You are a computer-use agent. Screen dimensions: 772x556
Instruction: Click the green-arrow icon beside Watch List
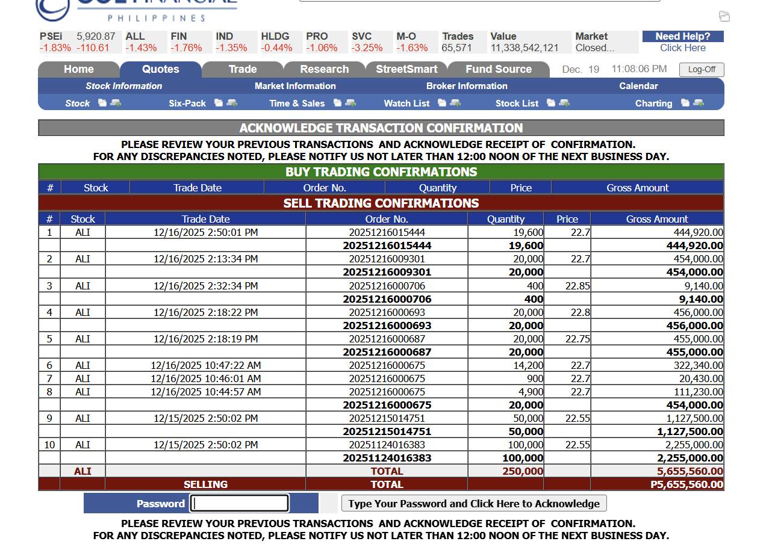pos(455,103)
